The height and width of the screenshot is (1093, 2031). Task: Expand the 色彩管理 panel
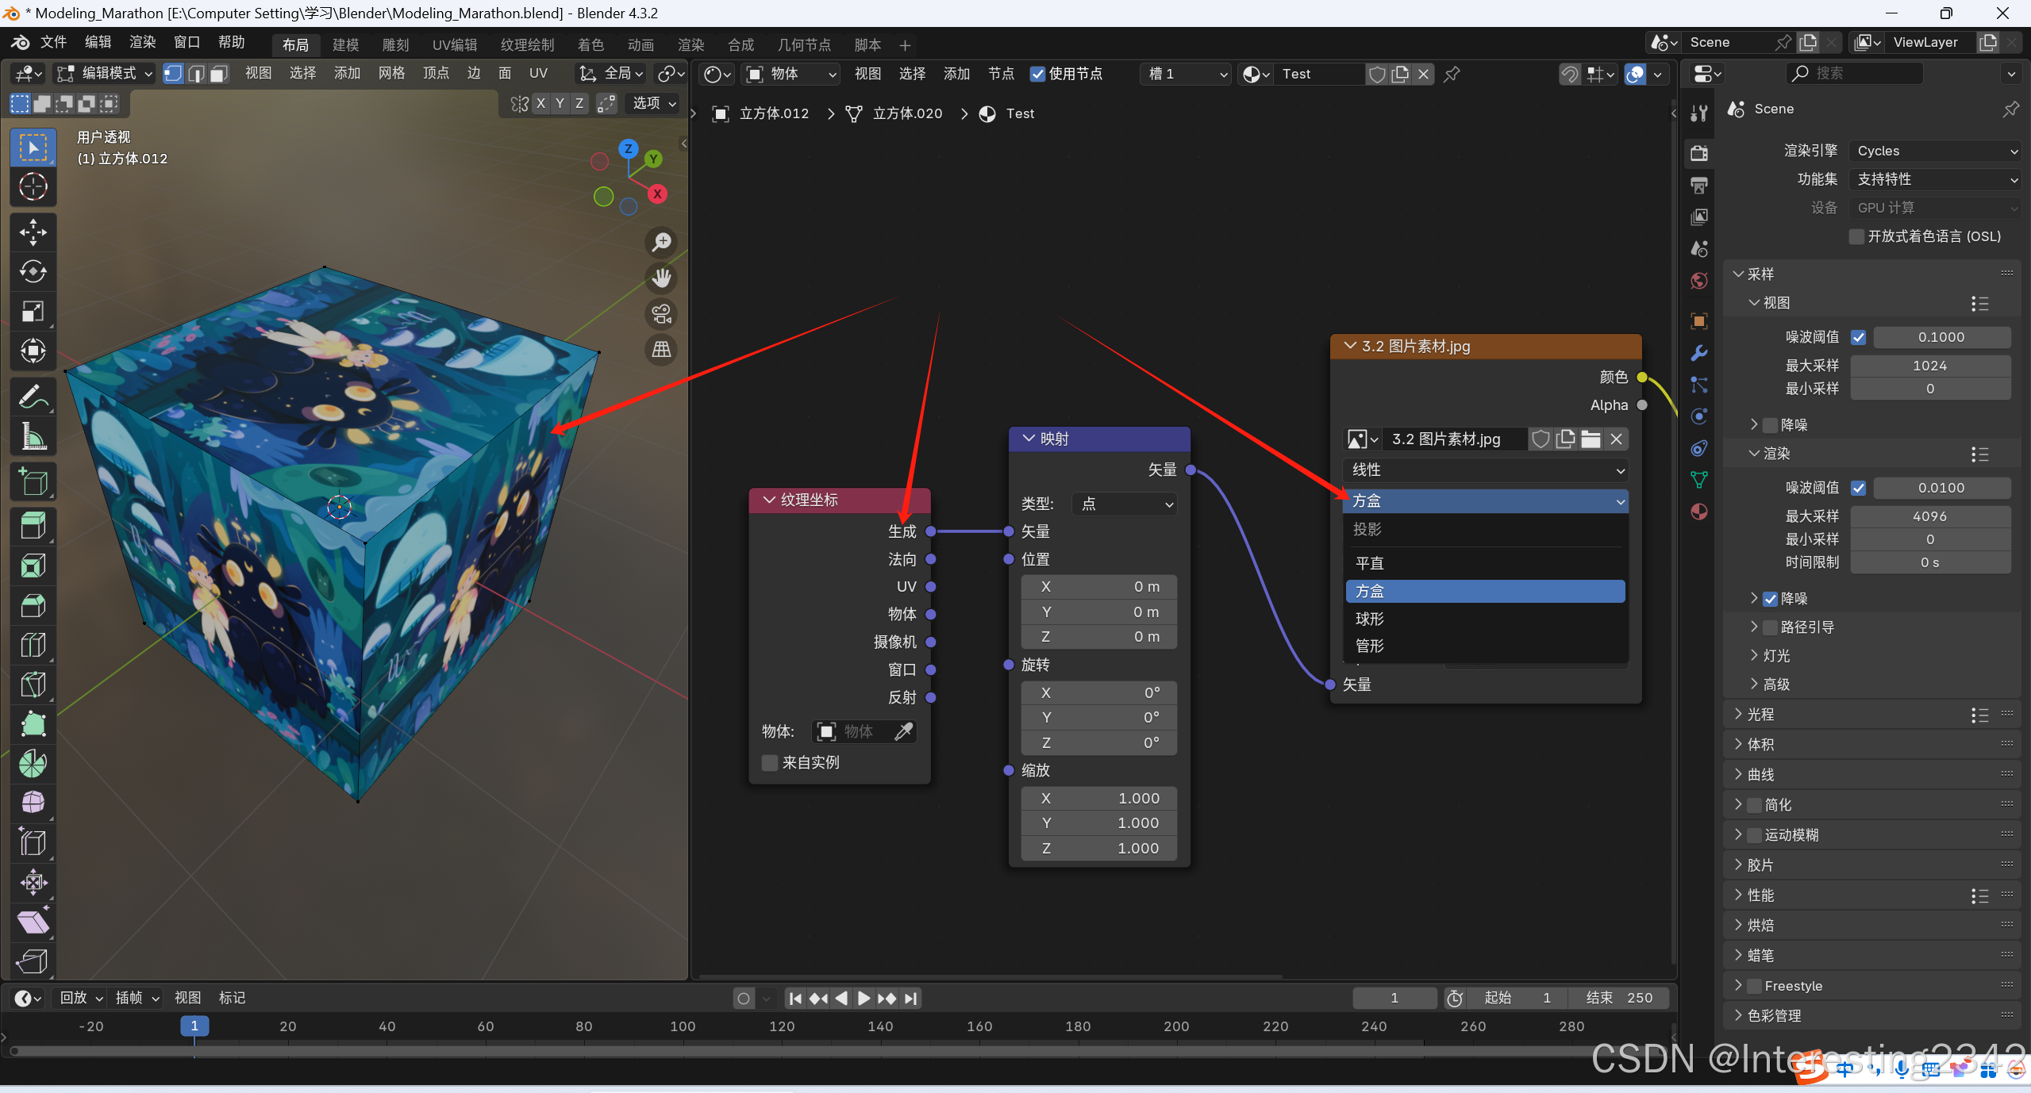click(1774, 1015)
